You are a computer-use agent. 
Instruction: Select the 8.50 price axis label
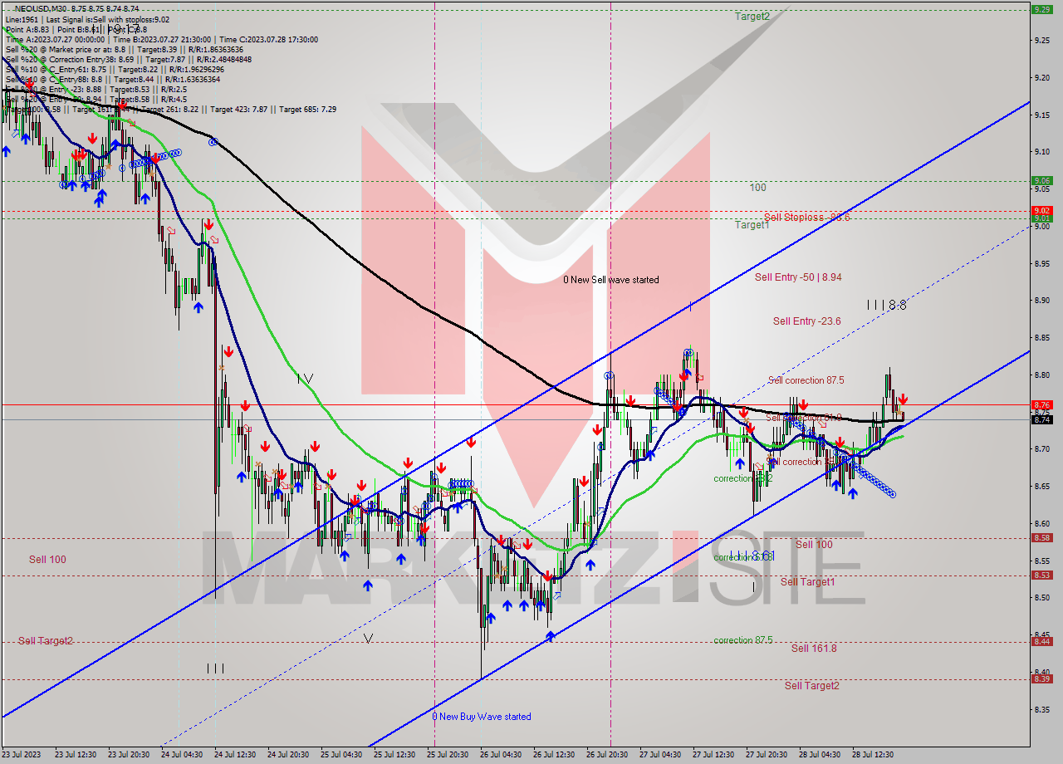coord(1041,597)
